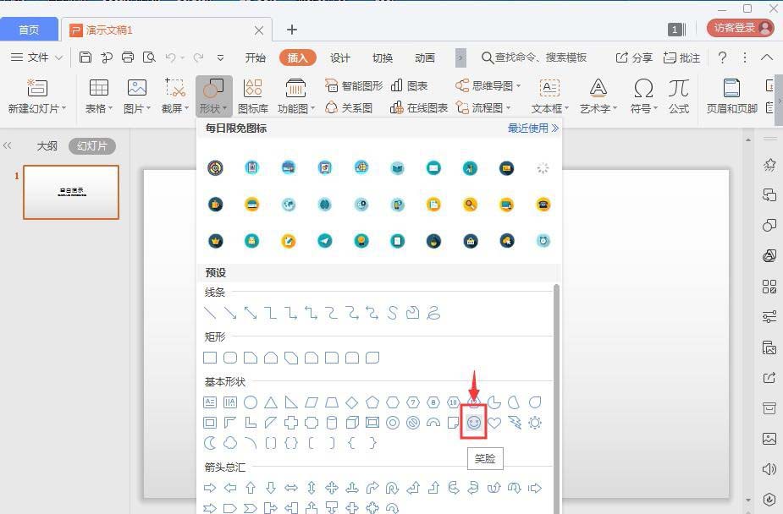783x514 pixels.
Task: Click the save icon in toolbar
Action: (x=85, y=57)
